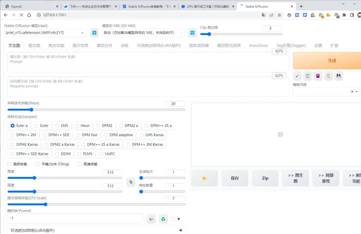Click the image placeholder icon in preview area
361x234 pixels.
(280, 134)
